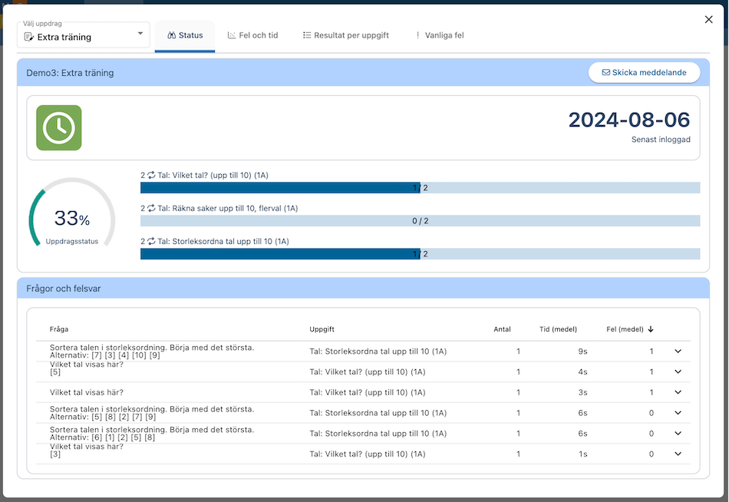
Task: Click the date 2024-08-06
Action: point(629,120)
